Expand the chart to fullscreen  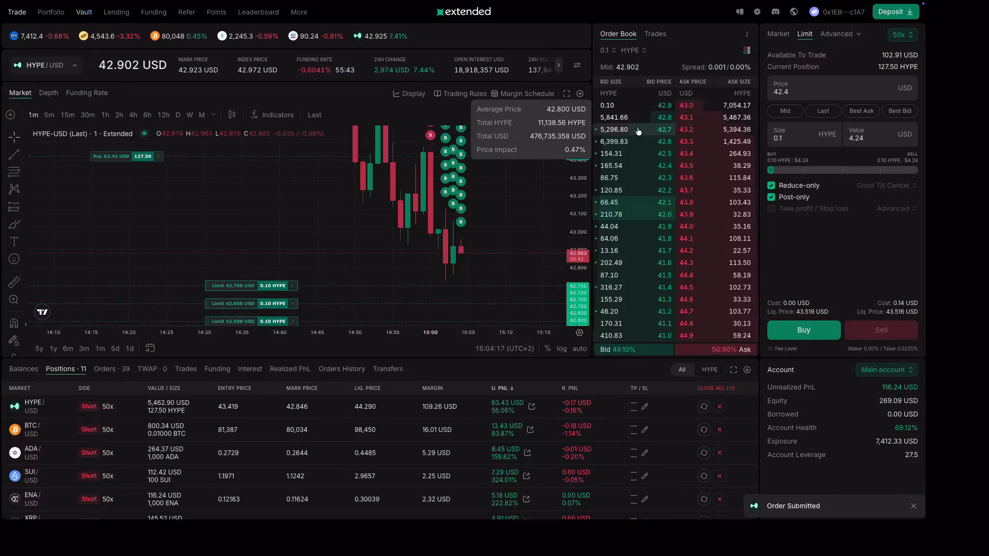[566, 94]
